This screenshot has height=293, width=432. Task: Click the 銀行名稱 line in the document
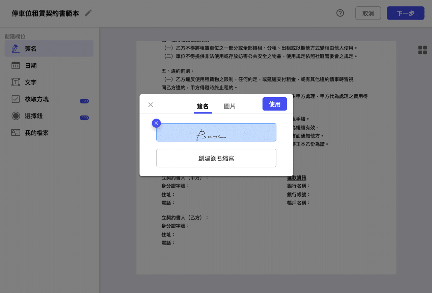click(298, 186)
